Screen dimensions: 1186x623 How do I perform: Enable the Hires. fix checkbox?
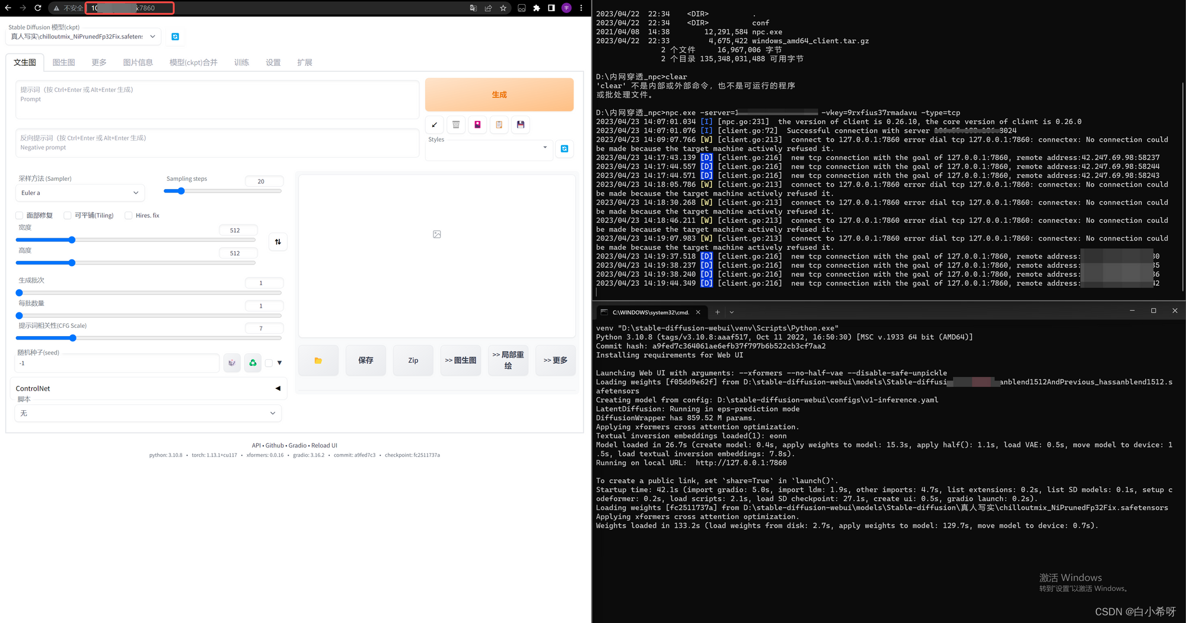pyautogui.click(x=128, y=216)
